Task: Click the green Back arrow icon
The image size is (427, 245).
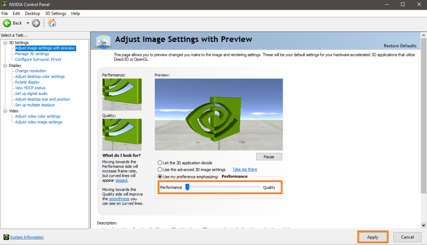Action: (7, 23)
